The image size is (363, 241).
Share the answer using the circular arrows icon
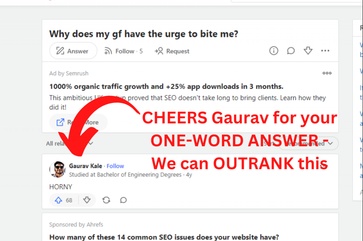click(106, 200)
